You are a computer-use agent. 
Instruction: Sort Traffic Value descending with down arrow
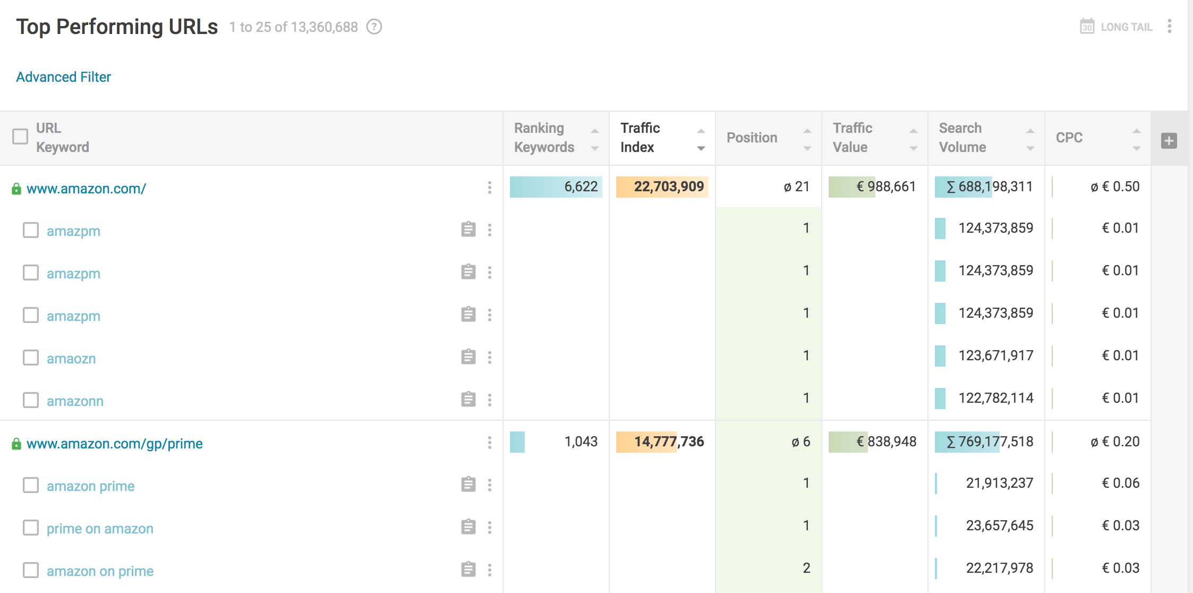pos(914,148)
